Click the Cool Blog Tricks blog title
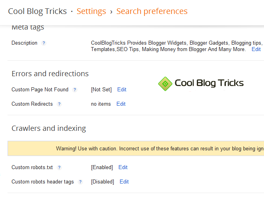This screenshot has width=264, height=211. tap(37, 11)
